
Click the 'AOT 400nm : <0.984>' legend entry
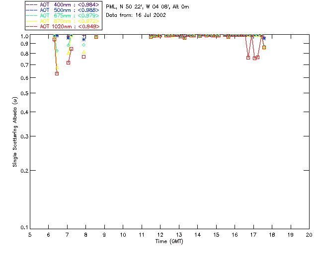coord(63,4)
